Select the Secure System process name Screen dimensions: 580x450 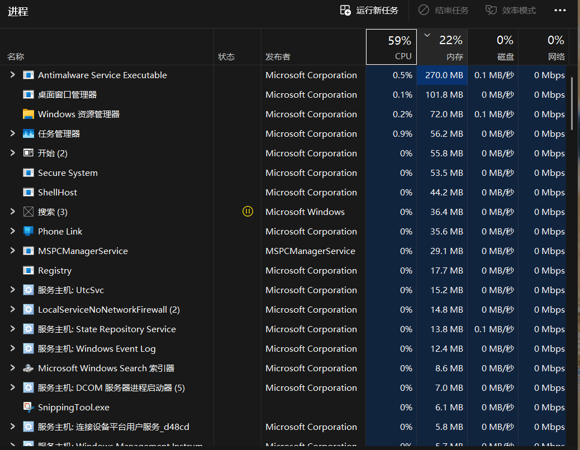[x=68, y=173]
